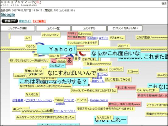Click the Google.com in English link
The image size is (168, 126).
click(x=99, y=100)
